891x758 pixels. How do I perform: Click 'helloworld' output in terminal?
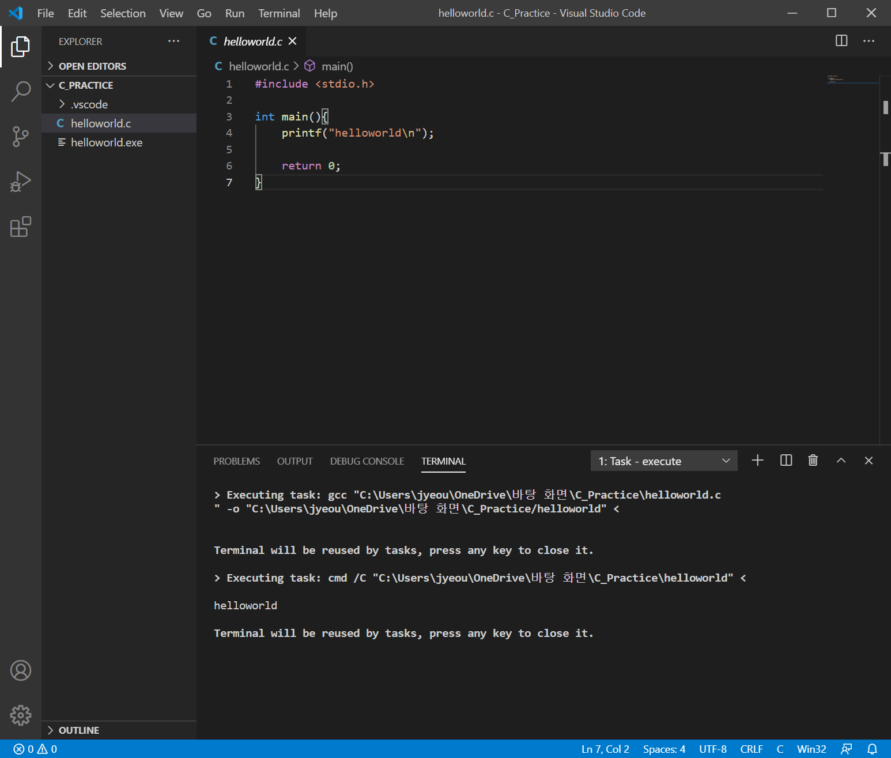pyautogui.click(x=246, y=606)
